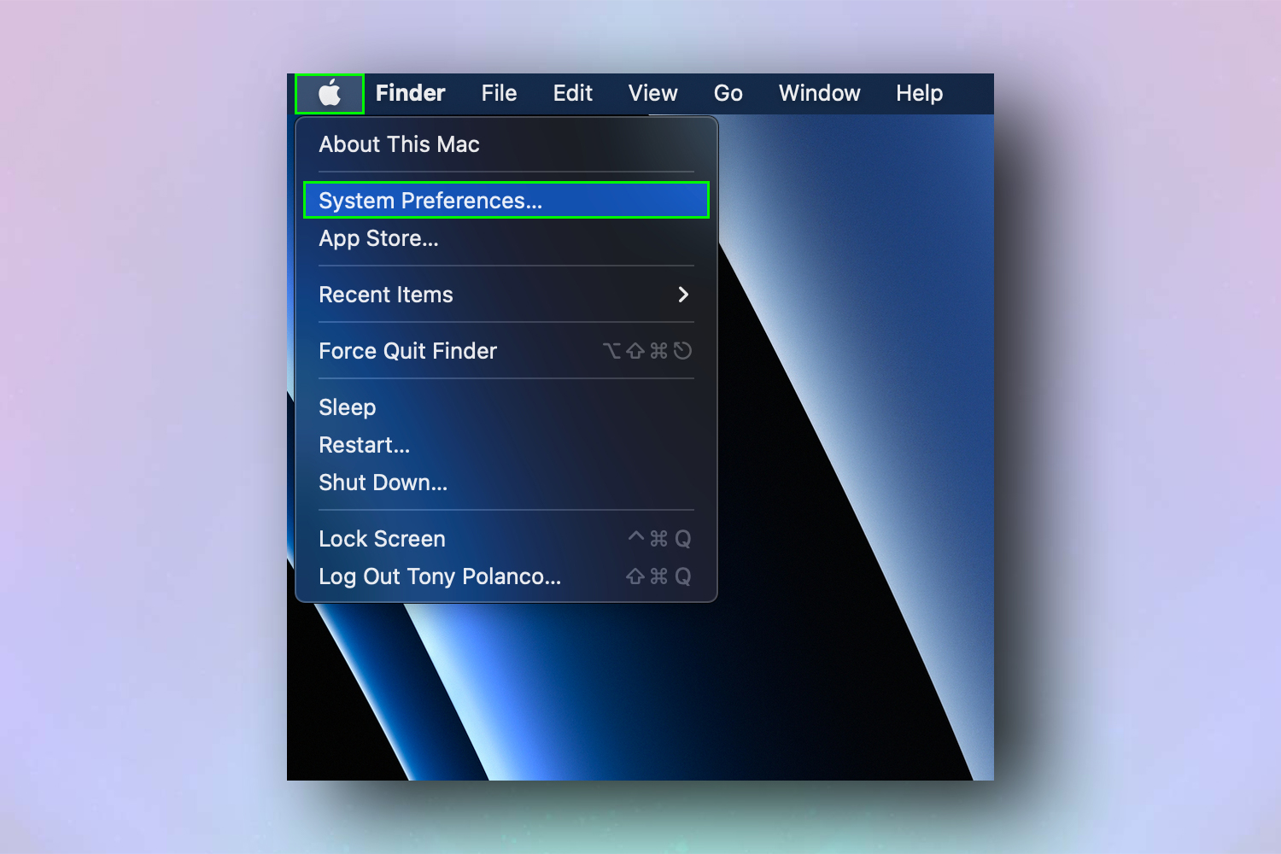The width and height of the screenshot is (1281, 854).
Task: Open About This Mac
Action: [x=399, y=144]
